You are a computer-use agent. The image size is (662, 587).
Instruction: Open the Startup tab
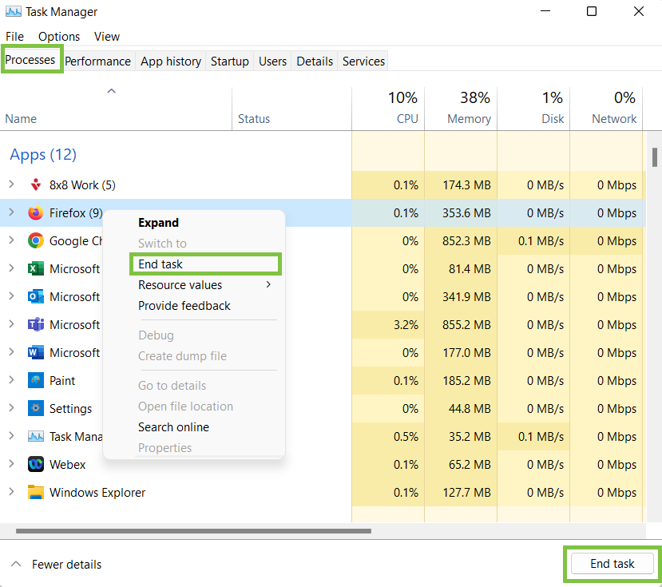pyautogui.click(x=230, y=61)
